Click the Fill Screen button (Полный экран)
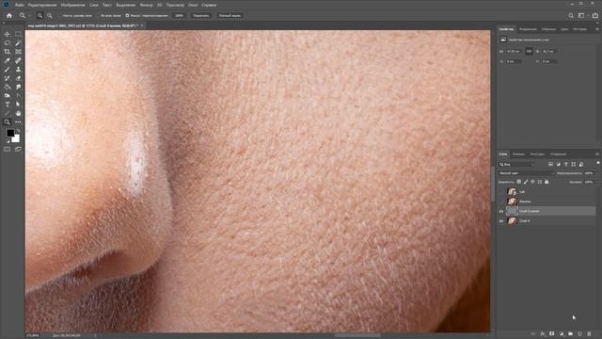Viewport: 602px width, 339px height. [230, 16]
